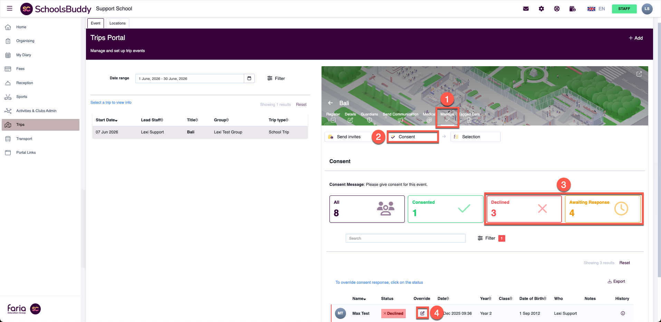This screenshot has width=661, height=322.
Task: Open the mail messages icon
Action: click(x=526, y=9)
